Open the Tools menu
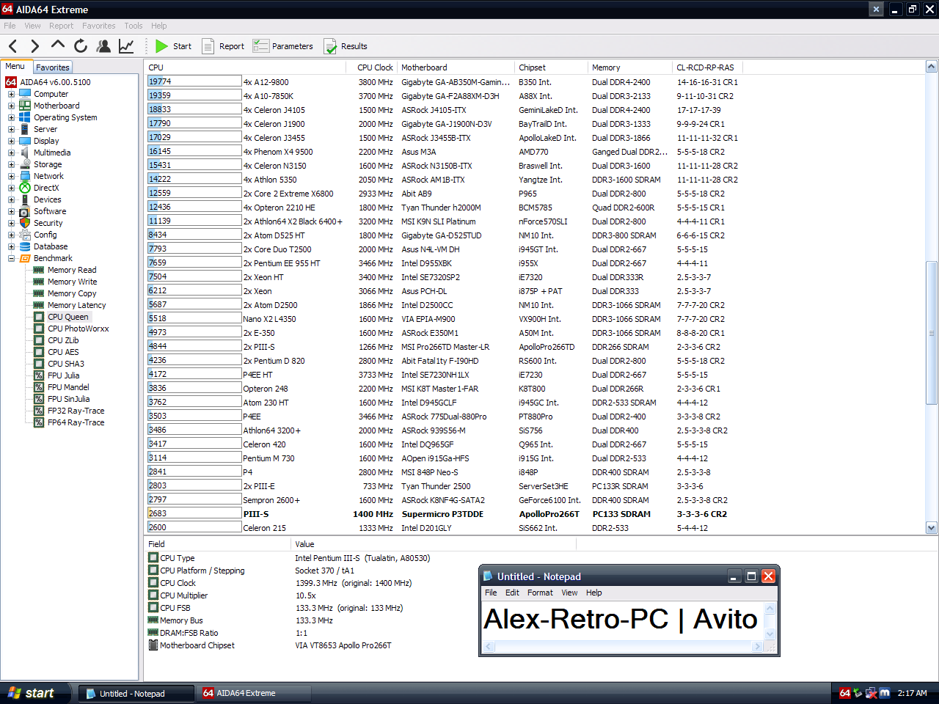Screen dimensions: 939x704 click(134, 26)
